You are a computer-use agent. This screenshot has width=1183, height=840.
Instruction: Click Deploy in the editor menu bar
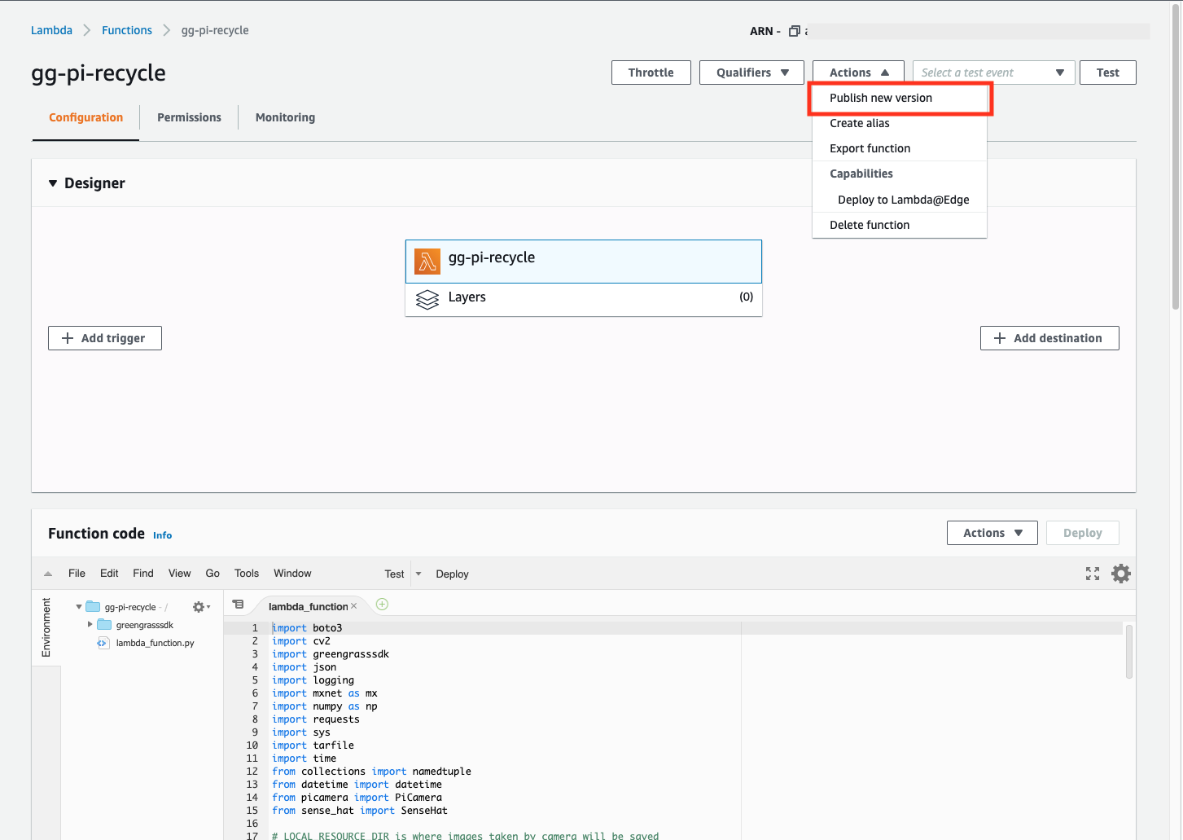452,574
